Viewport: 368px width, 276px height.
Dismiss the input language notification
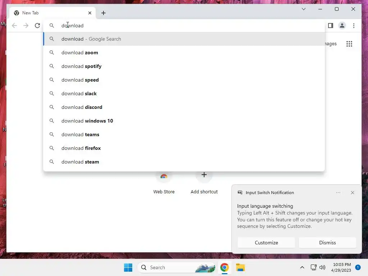tap(327, 243)
